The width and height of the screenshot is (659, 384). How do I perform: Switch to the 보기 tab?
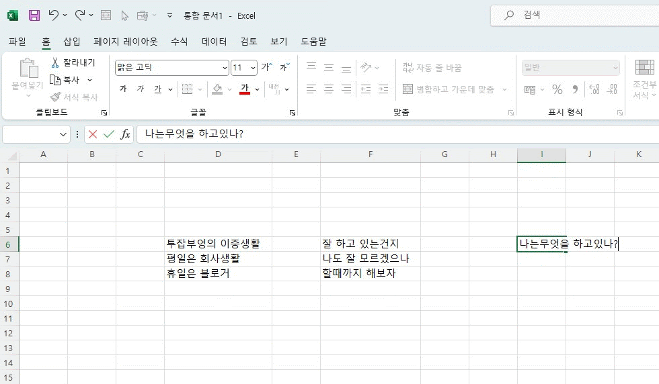pyautogui.click(x=278, y=42)
